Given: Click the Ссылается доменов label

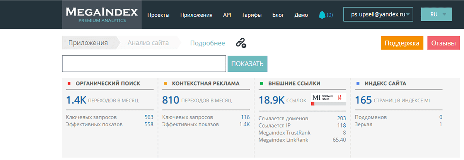Looking at the screenshot, I should pos(283,118).
